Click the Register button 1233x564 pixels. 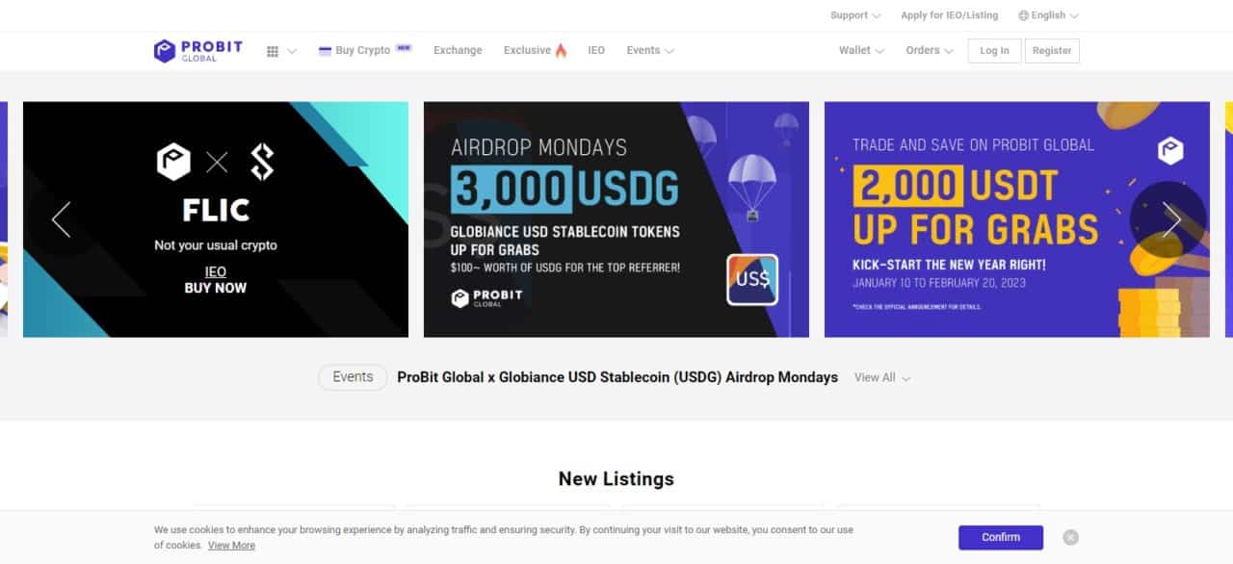pos(1052,51)
